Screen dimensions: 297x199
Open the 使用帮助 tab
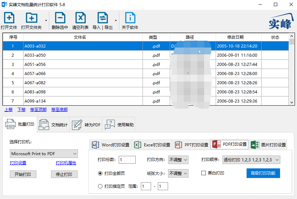[x=119, y=125]
